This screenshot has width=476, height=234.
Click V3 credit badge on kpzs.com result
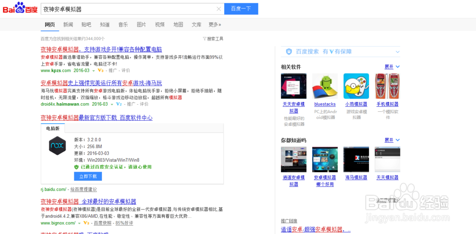[100, 70]
